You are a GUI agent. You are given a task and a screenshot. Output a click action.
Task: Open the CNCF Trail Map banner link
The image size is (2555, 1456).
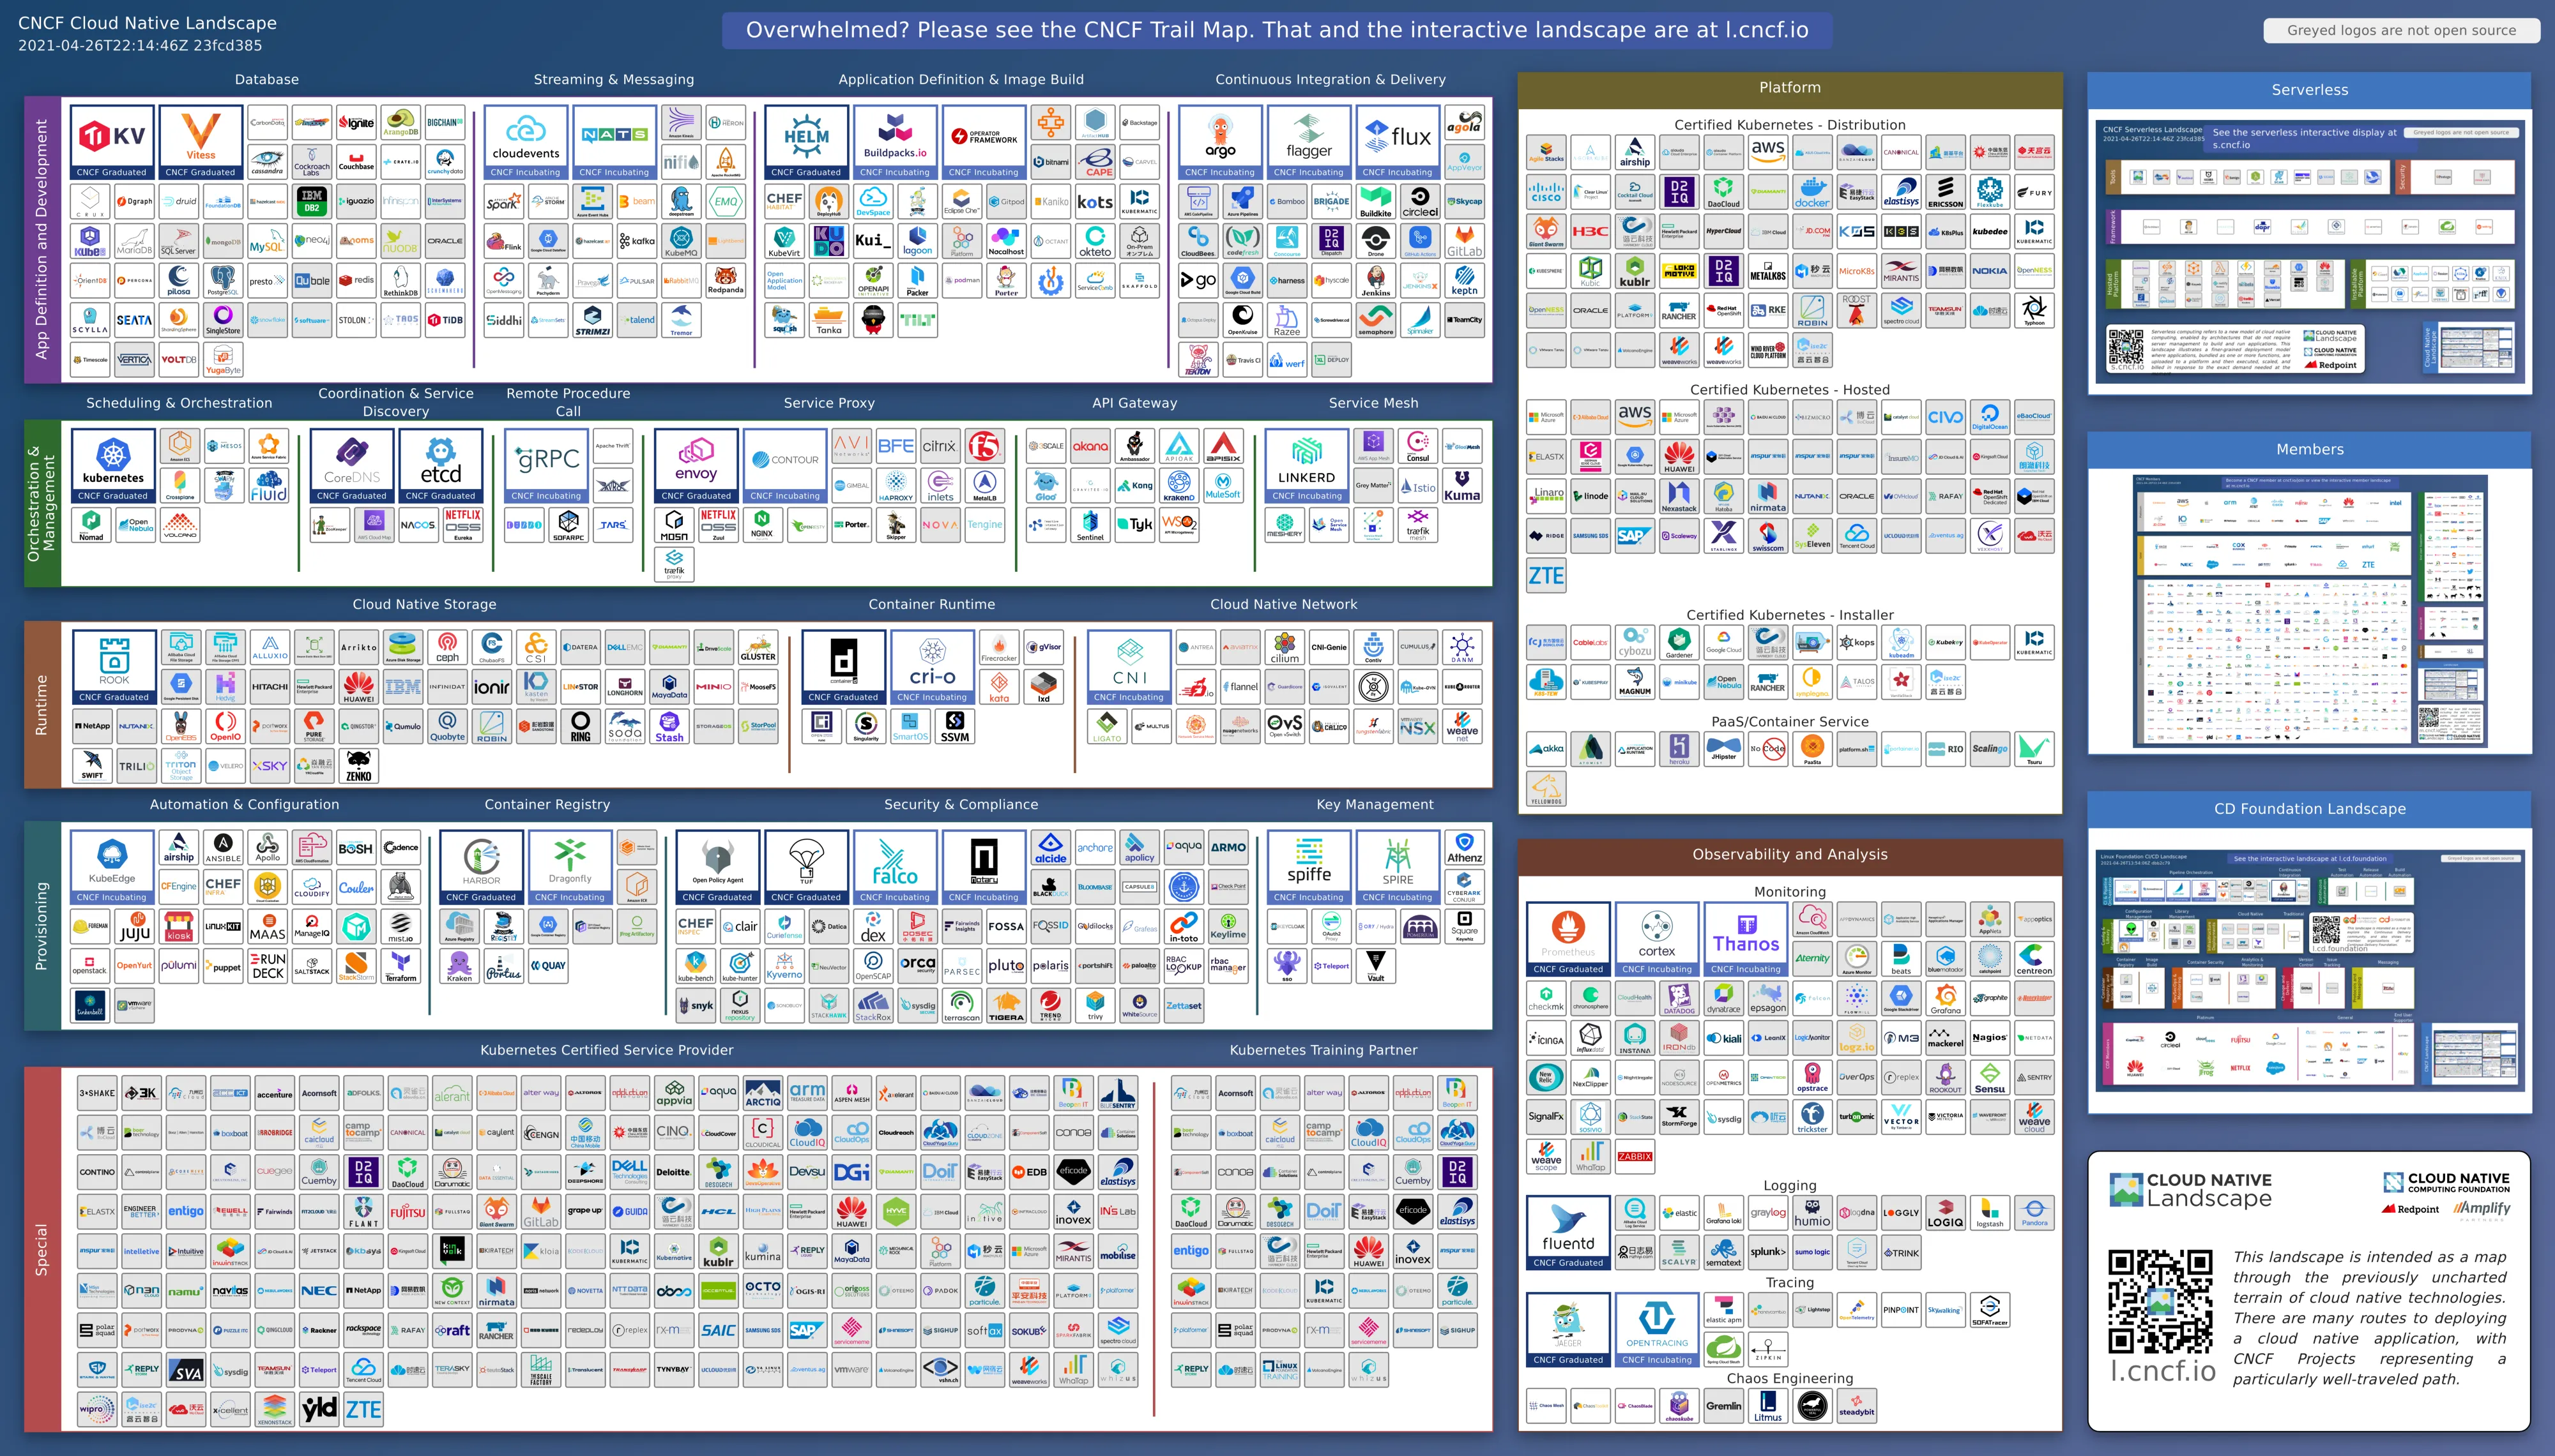pyautogui.click(x=1277, y=29)
